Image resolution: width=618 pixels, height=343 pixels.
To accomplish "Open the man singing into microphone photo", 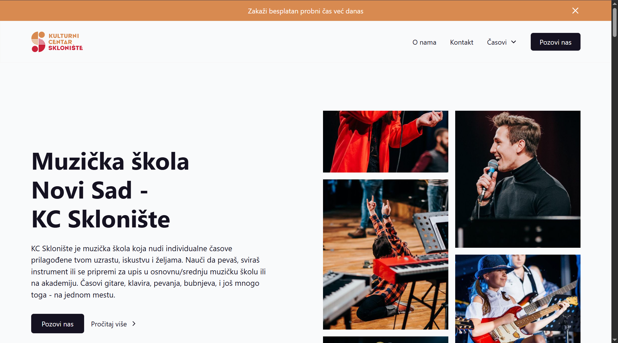I will (518, 179).
